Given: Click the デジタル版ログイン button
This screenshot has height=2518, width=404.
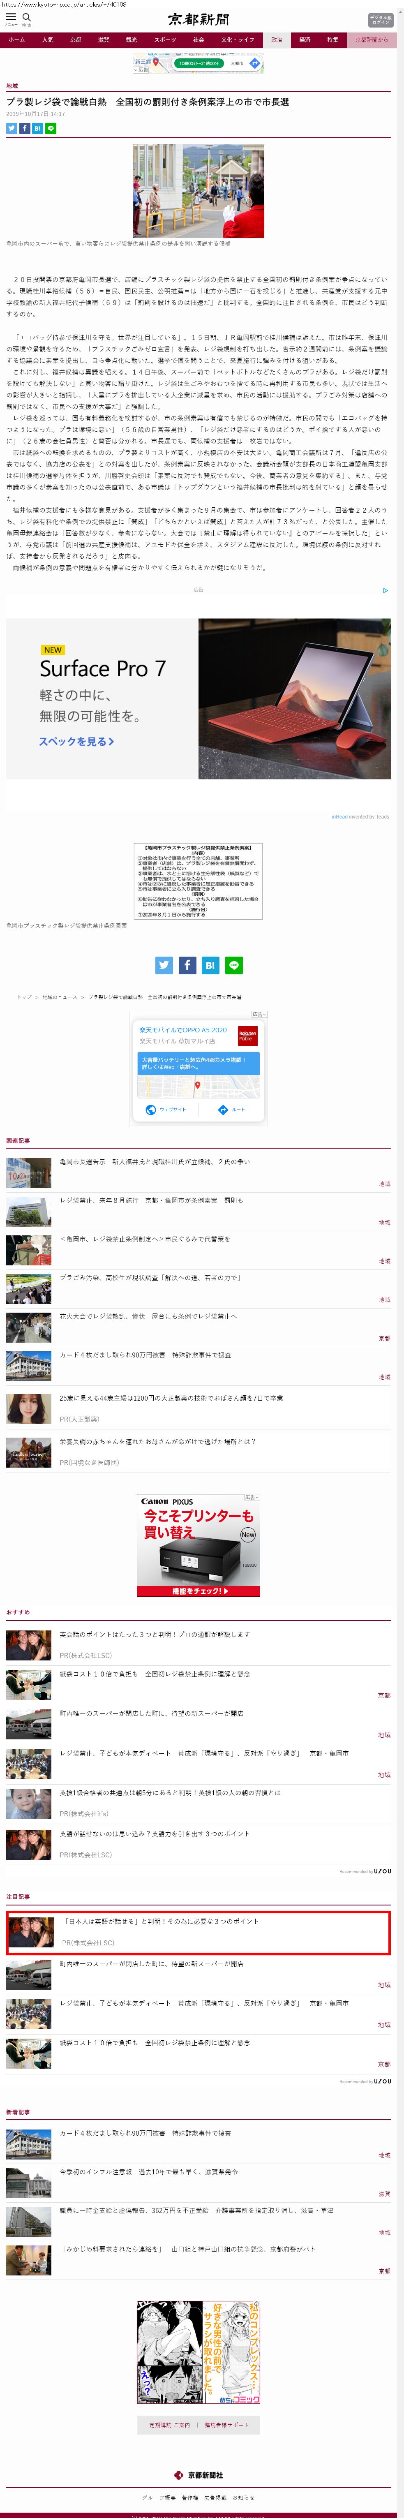Looking at the screenshot, I should 379,20.
